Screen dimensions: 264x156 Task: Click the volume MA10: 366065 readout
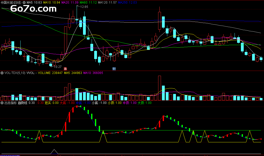click(93, 73)
